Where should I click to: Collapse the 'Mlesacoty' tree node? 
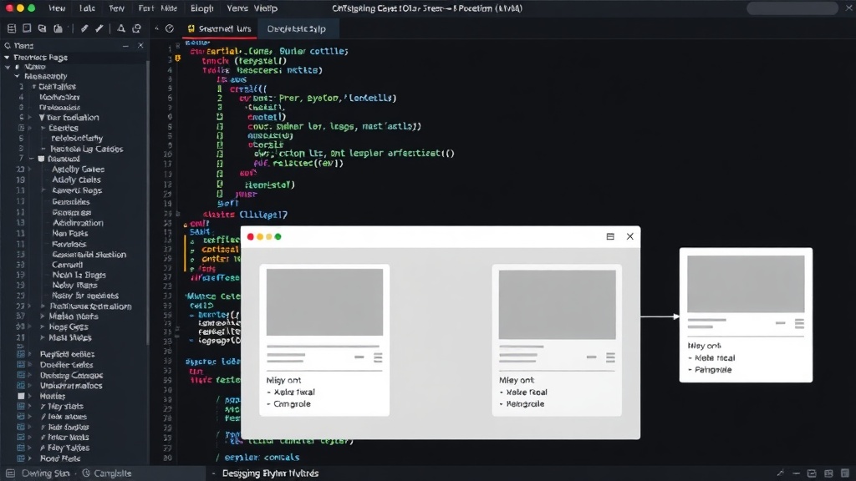tap(17, 76)
